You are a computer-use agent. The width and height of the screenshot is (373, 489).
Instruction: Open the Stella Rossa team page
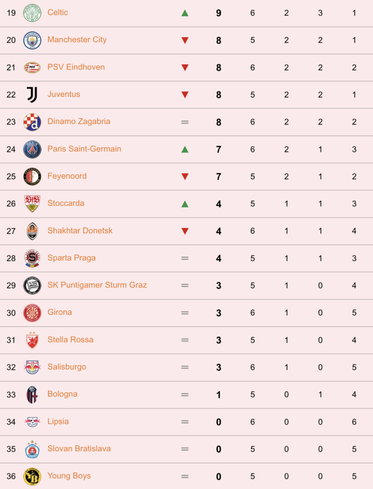pos(70,340)
